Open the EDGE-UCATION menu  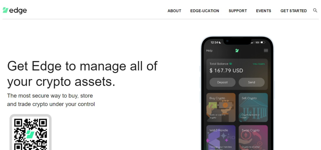(205, 11)
